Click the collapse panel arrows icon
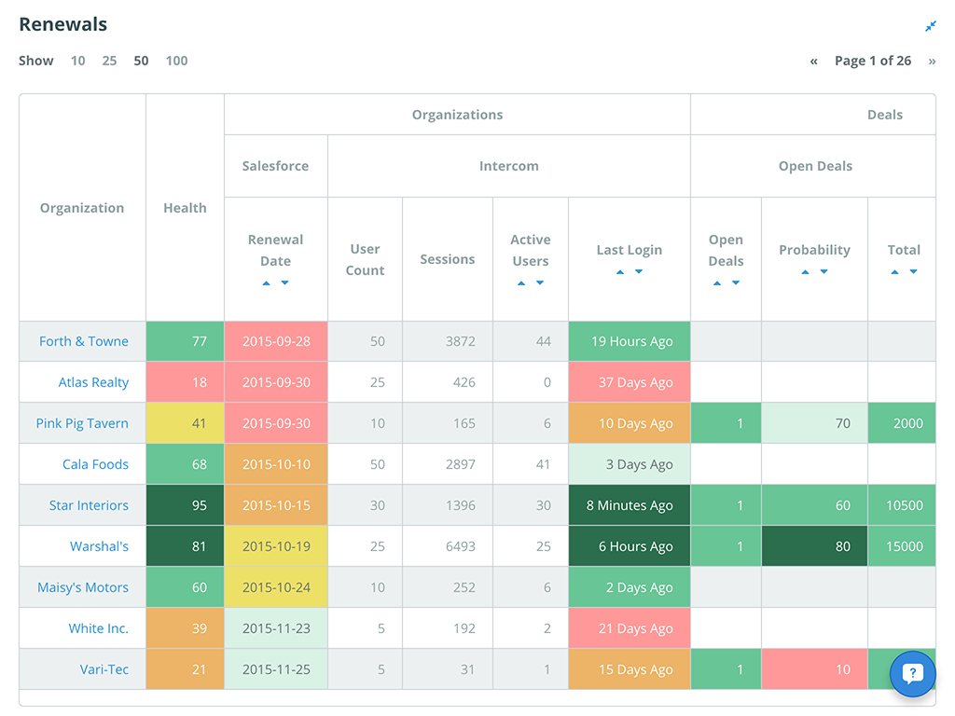The width and height of the screenshot is (955, 716). coord(930,26)
